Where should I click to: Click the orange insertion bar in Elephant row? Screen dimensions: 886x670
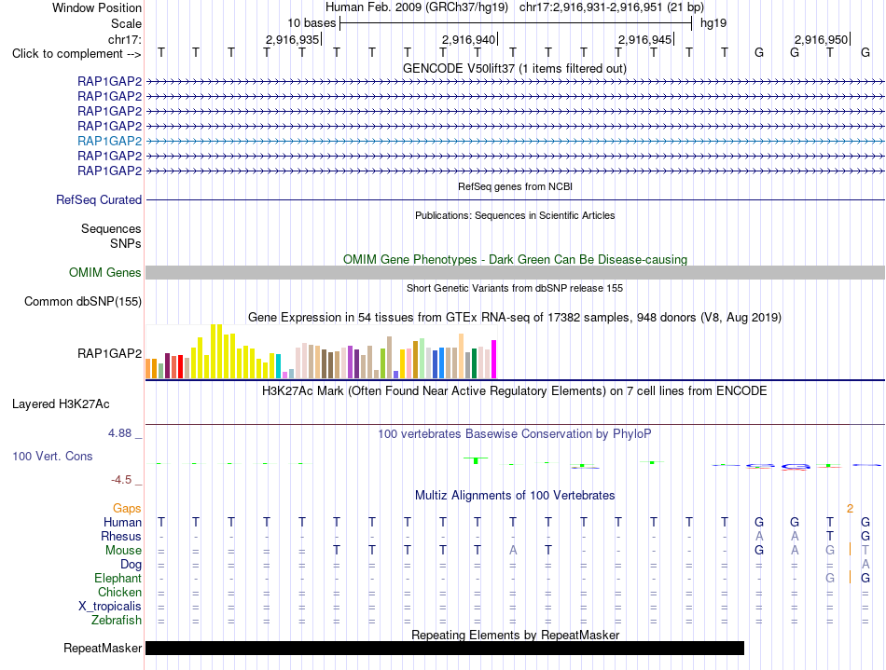point(850,578)
